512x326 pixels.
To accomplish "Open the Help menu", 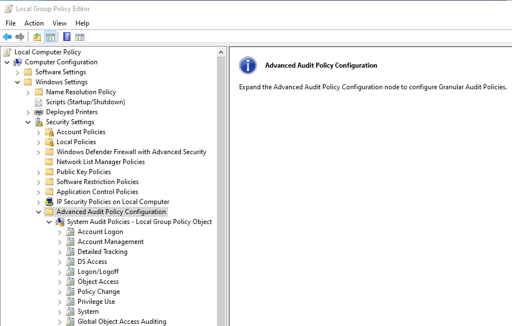I will pyautogui.click(x=82, y=23).
